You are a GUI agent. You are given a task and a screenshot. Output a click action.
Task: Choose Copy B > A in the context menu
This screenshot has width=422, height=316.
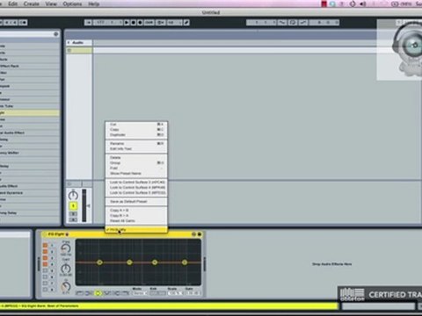(x=136, y=216)
